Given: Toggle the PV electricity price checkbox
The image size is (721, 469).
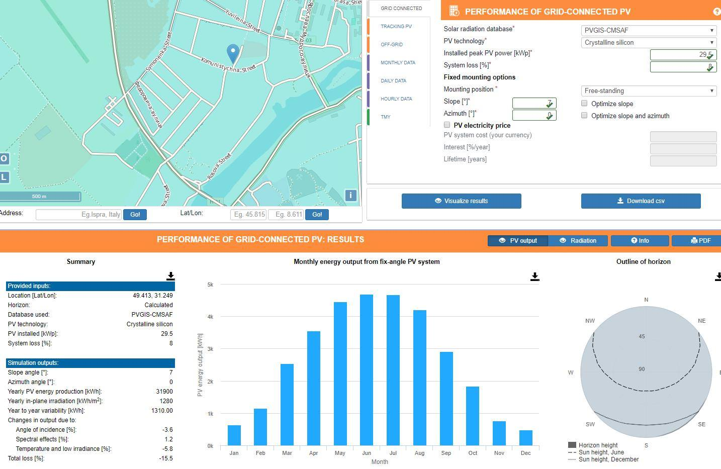Looking at the screenshot, I should click(447, 125).
